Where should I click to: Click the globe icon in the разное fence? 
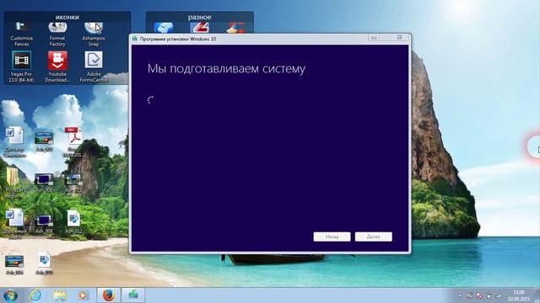pyautogui.click(x=164, y=28)
